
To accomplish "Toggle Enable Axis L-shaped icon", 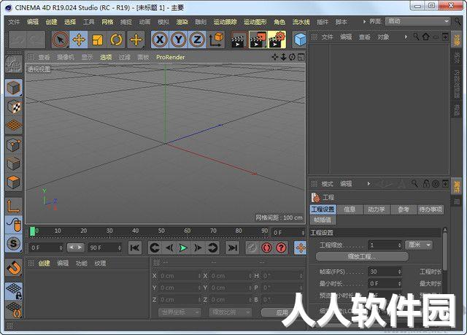I will tap(14, 206).
